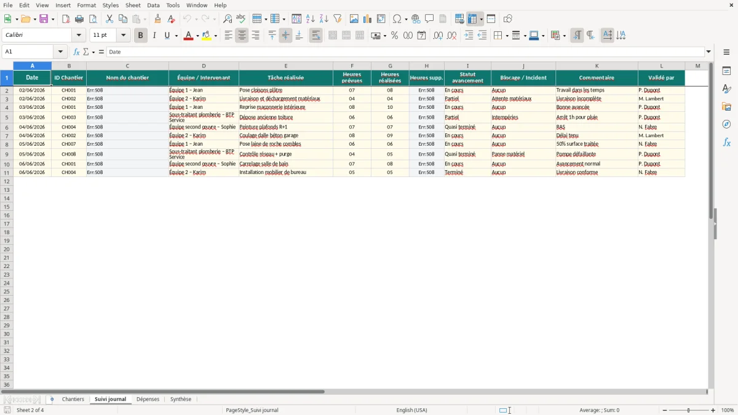
Task: Click the Format as Date icon
Action: (x=421, y=36)
